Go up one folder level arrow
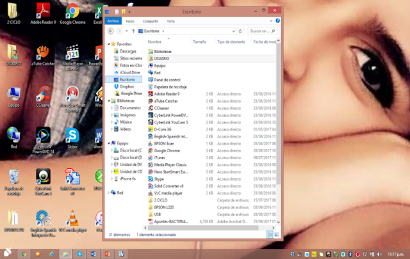The width and height of the screenshot is (410, 259). point(133,31)
